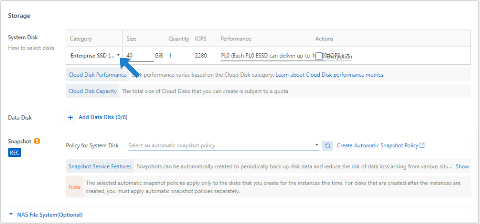Enable the Encryption checkbox
The height and width of the screenshot is (224, 480).
319,56
